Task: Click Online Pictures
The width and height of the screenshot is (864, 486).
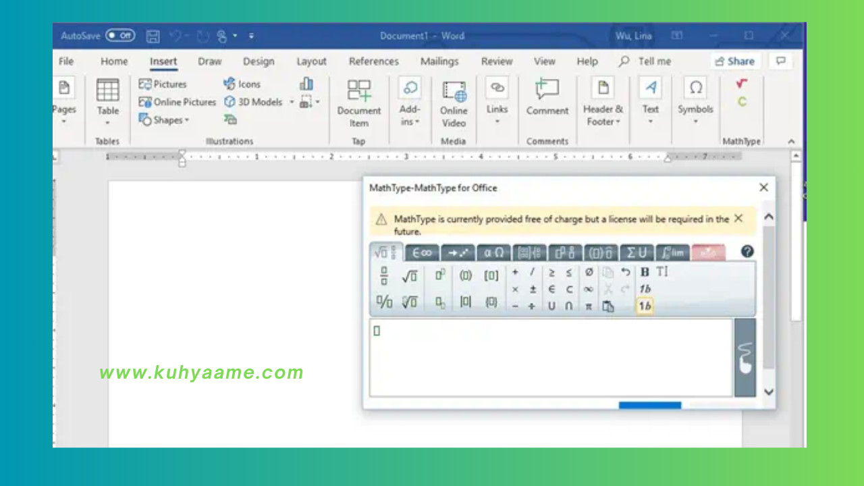Action: (x=177, y=102)
